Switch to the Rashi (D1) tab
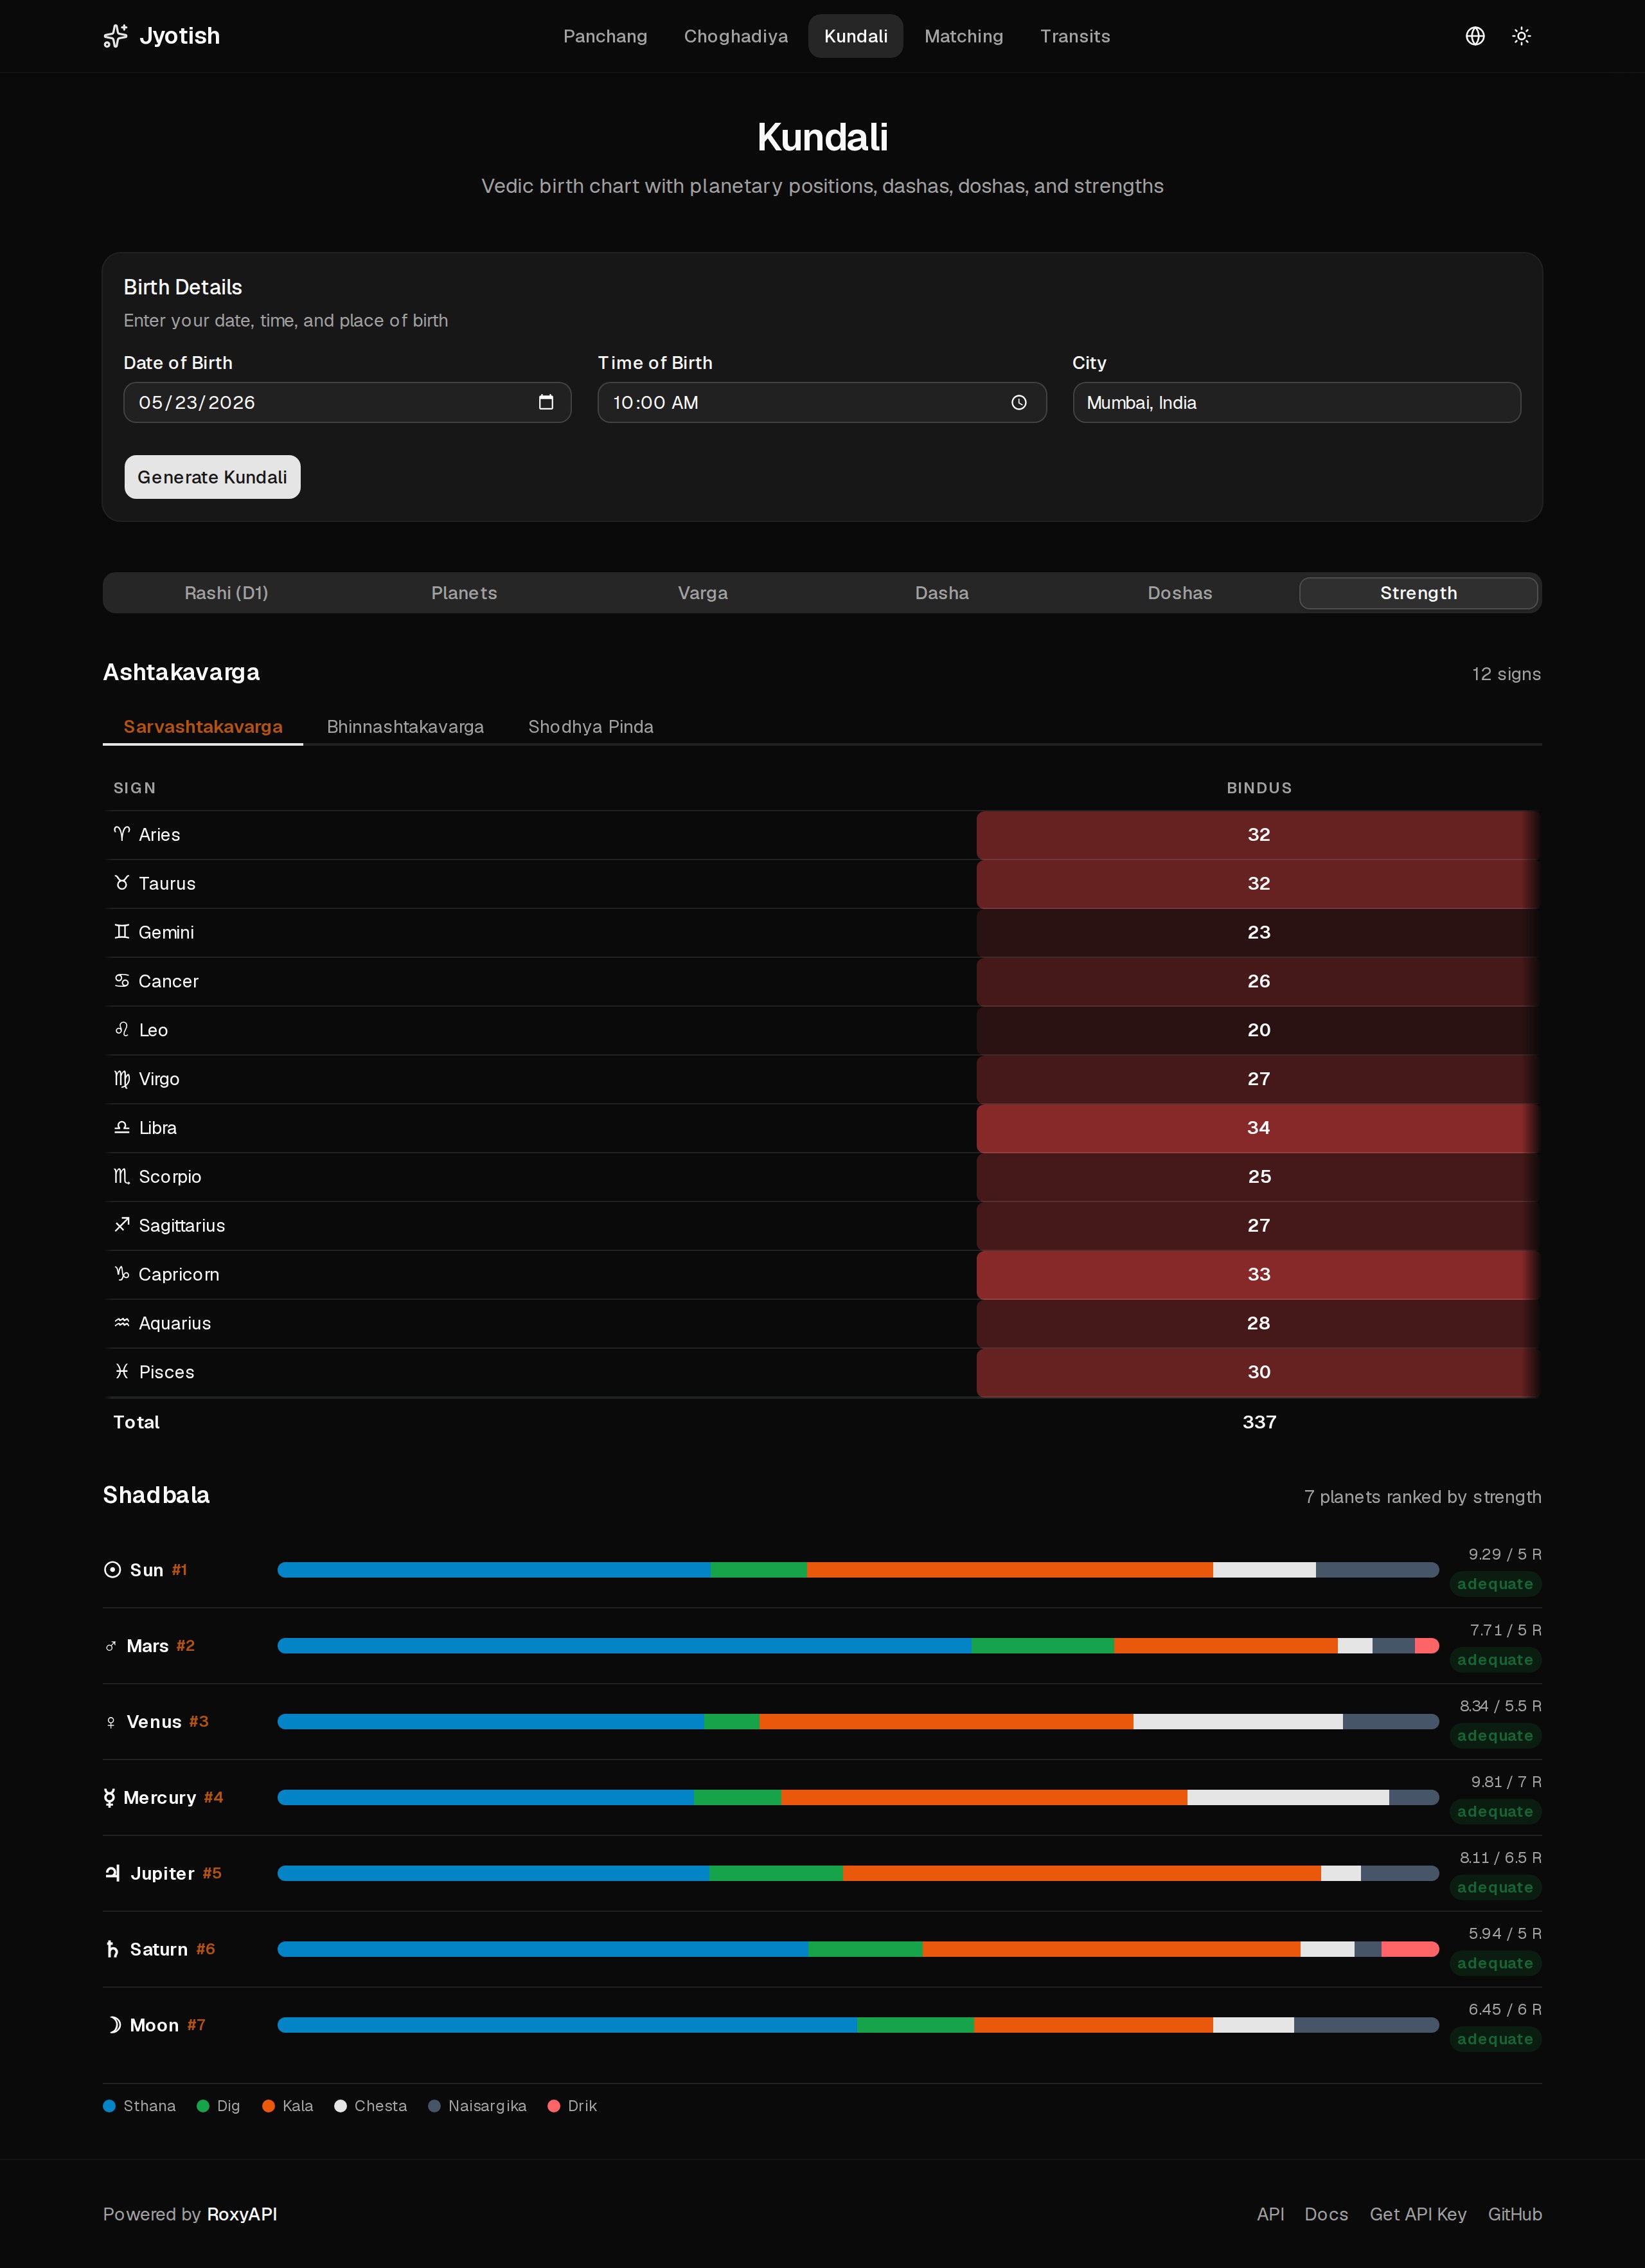Viewport: 1645px width, 2268px height. [226, 593]
